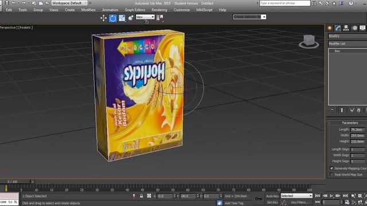Open the Help question mark icon
Image resolution: width=367 pixels, height=206 pixels.
351,3
